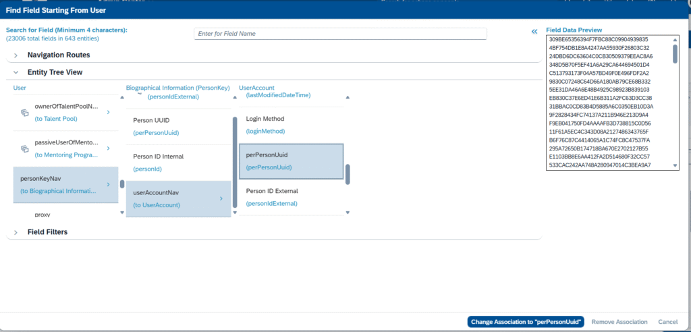Click the passiveUserOfMento association icon
The height and width of the screenshot is (332, 691).
coord(24,148)
